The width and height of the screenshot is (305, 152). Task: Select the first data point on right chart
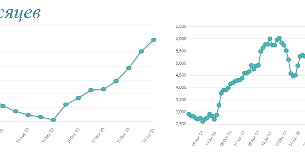(189, 114)
